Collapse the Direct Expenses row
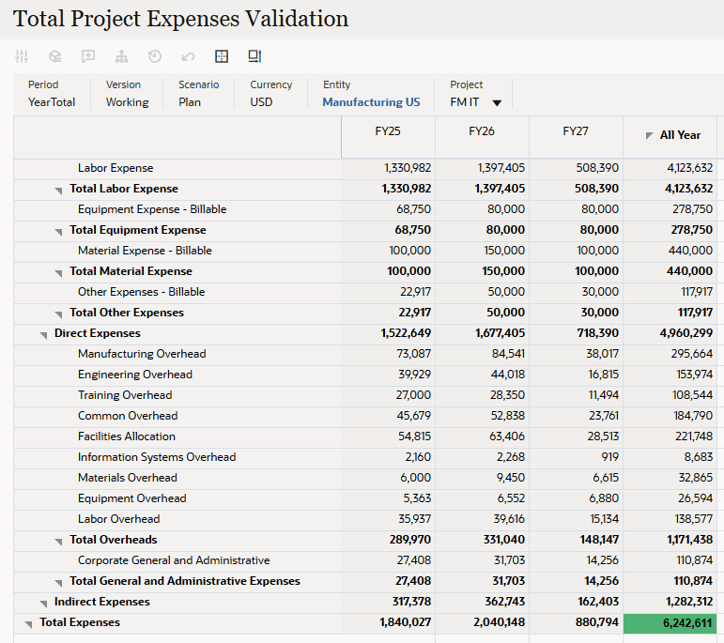 point(43,335)
